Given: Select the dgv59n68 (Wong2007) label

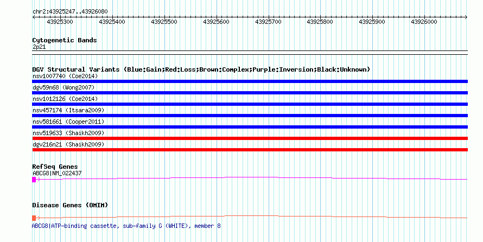Looking at the screenshot, I should tap(63, 87).
